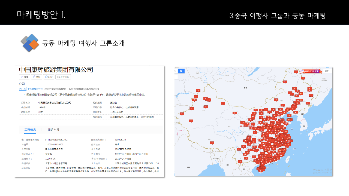Open the 讨论 discussion button

[x=49, y=77]
